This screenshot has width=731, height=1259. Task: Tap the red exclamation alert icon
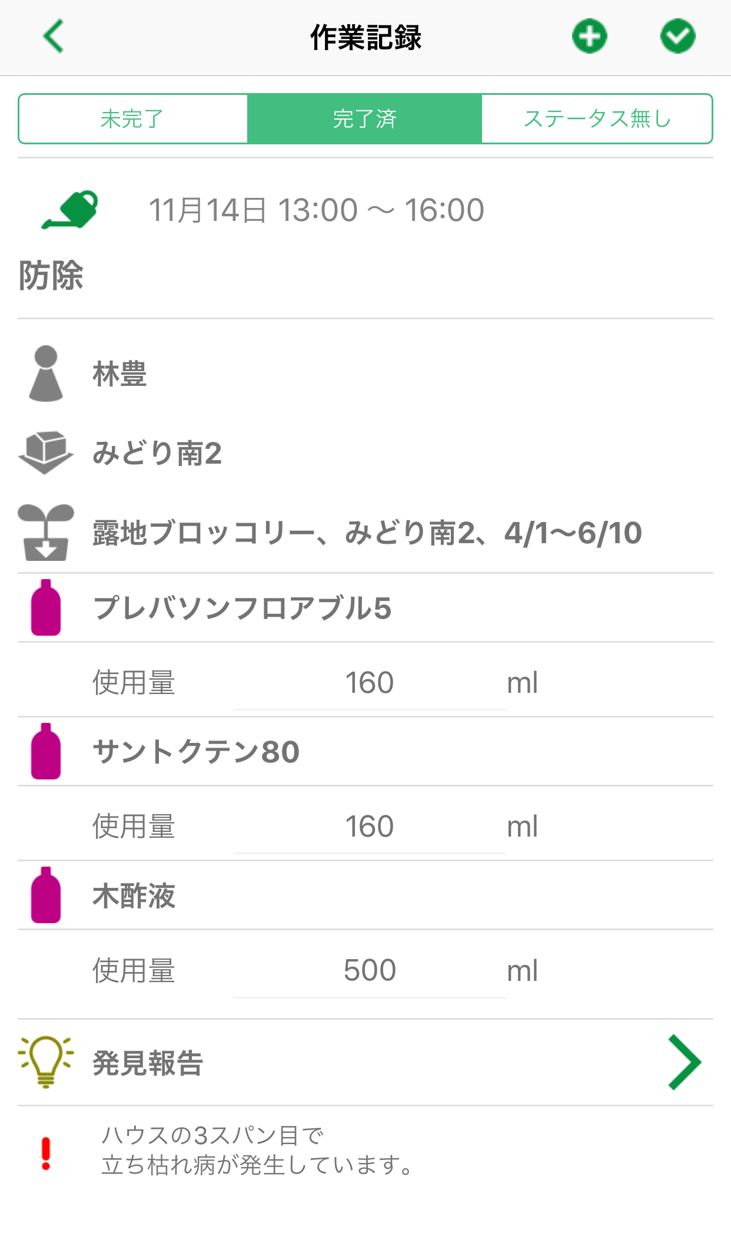[x=46, y=1153]
